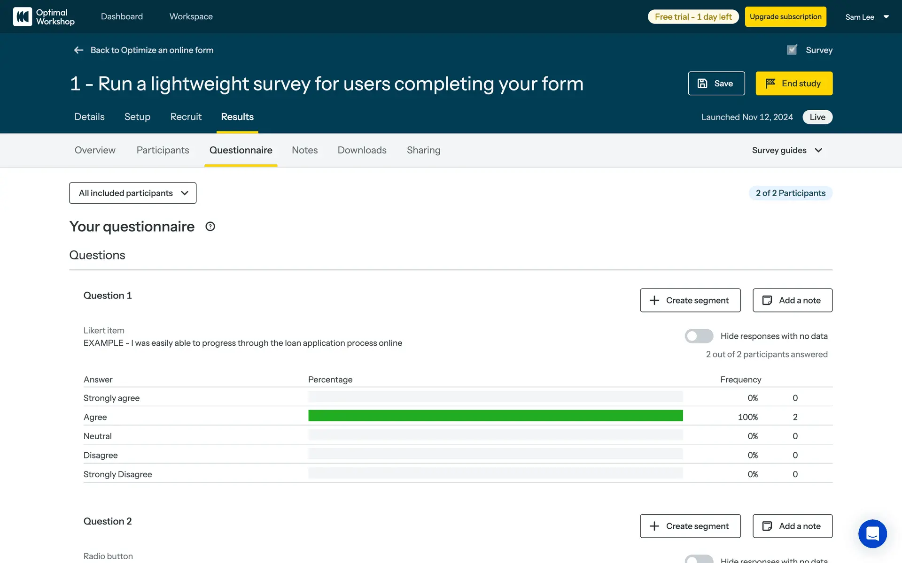This screenshot has height=563, width=902.
Task: Toggle Hide responses with no data for Question 1
Action: click(x=699, y=336)
